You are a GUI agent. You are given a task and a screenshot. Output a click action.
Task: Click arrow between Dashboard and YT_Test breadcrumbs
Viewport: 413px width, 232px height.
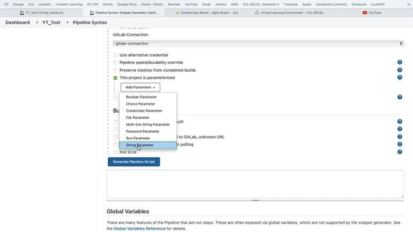coord(37,23)
